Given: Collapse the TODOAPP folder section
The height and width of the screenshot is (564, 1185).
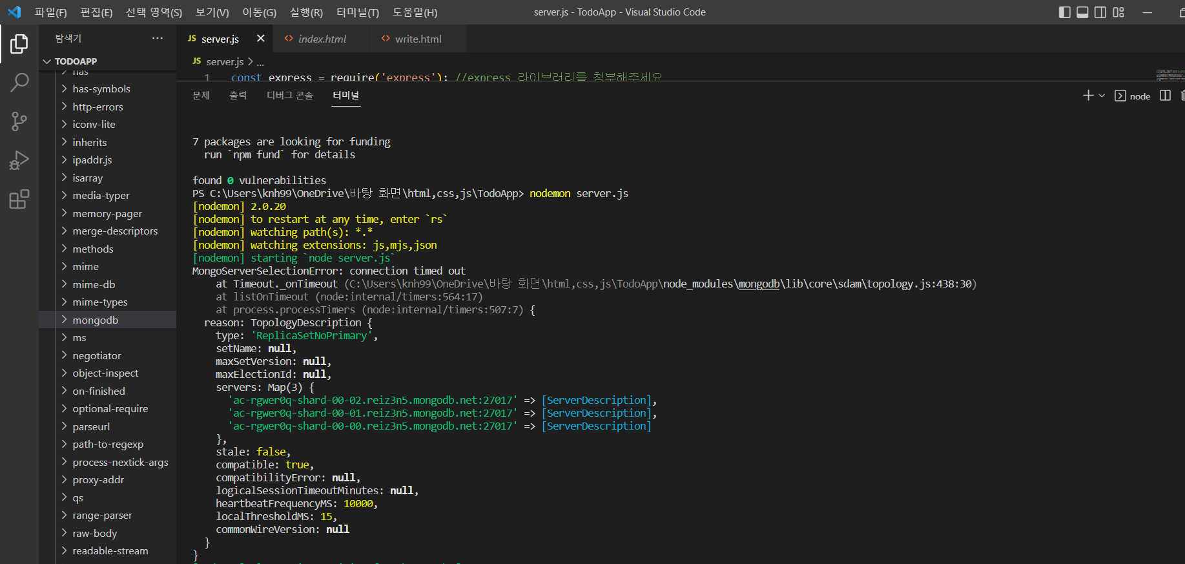Looking at the screenshot, I should tap(107, 61).
